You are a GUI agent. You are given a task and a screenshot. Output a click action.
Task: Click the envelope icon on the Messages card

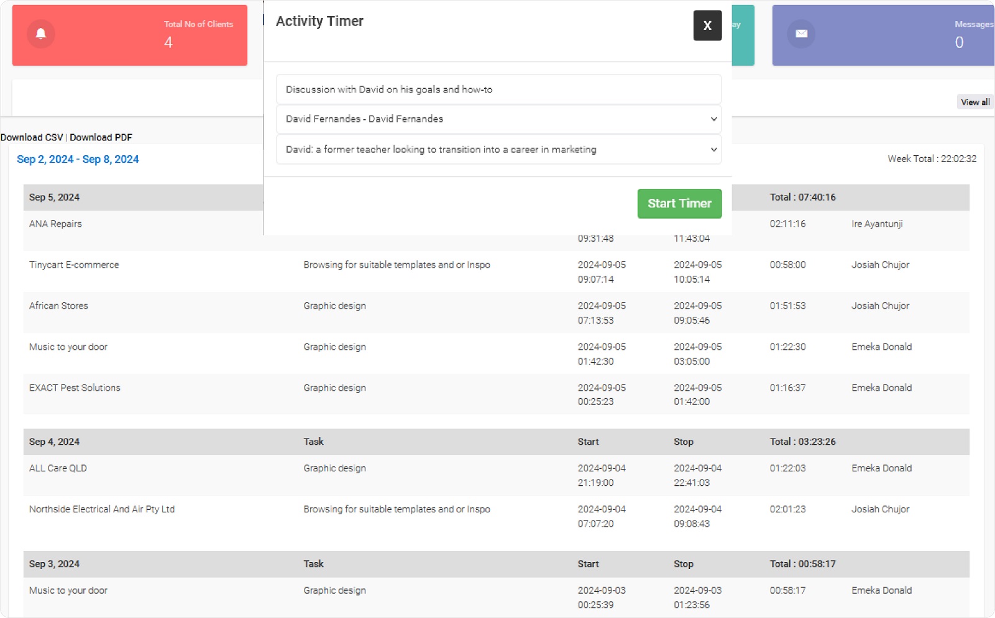800,34
